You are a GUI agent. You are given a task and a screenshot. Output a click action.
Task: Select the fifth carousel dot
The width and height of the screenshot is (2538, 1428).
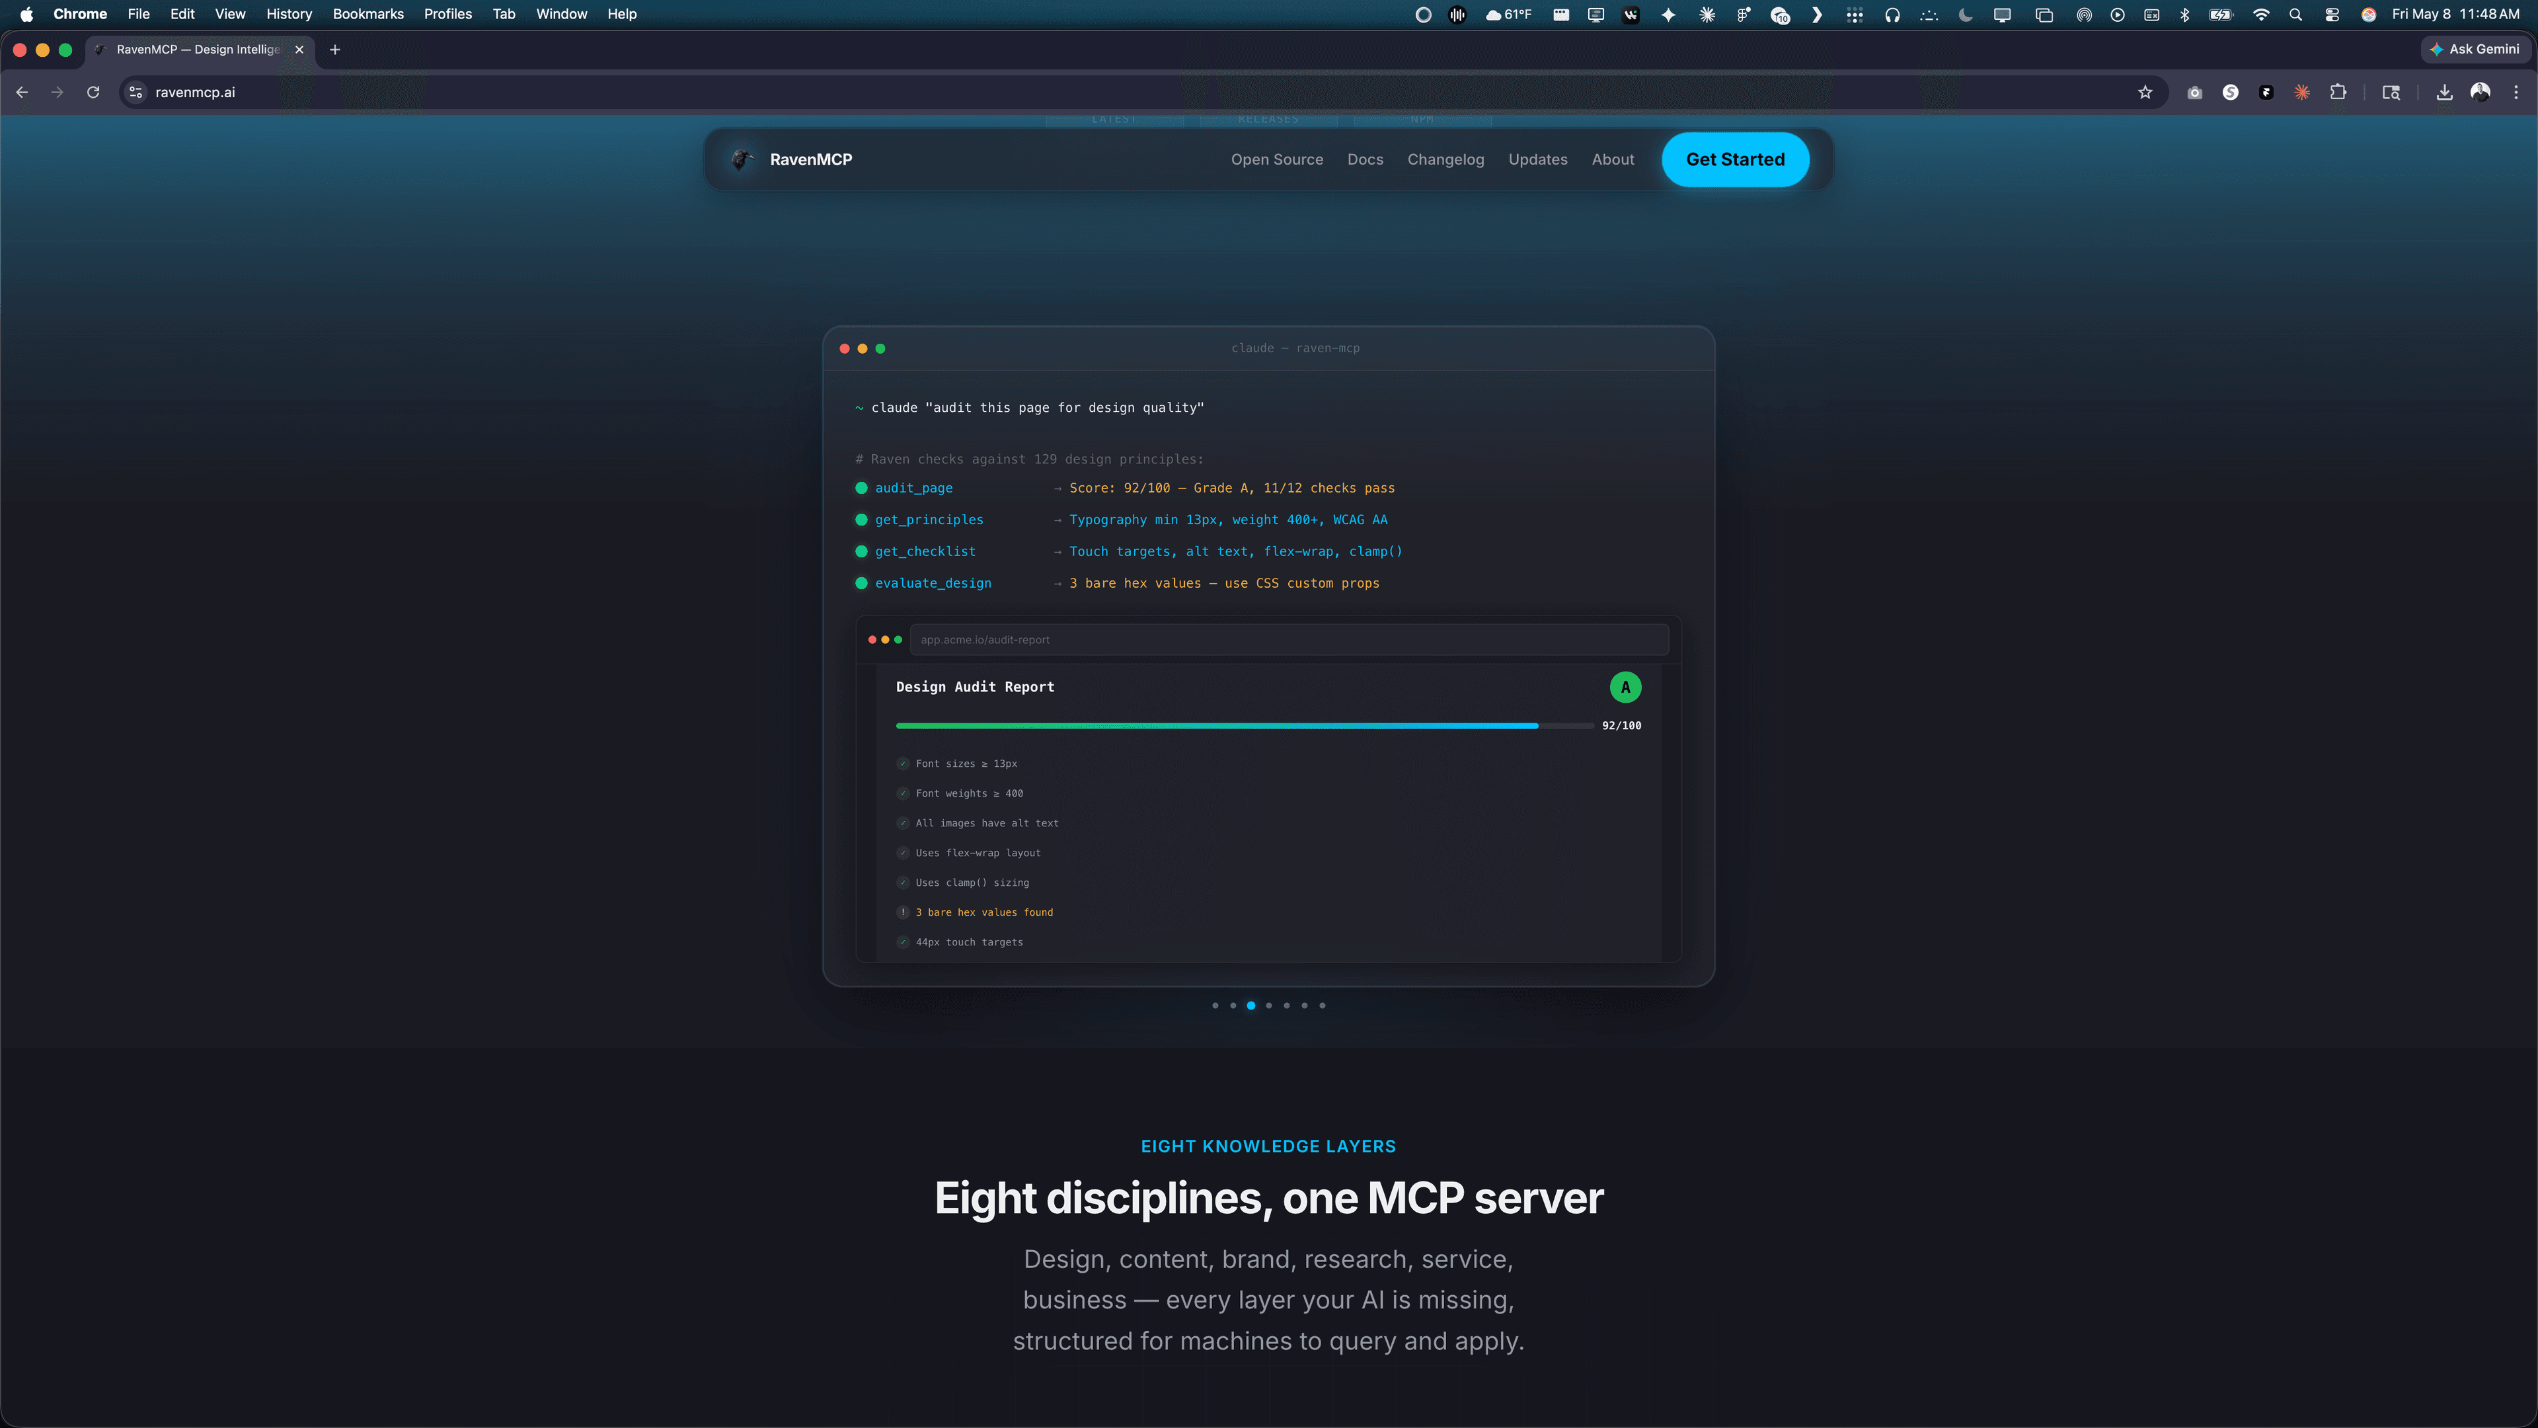coord(1287,1005)
